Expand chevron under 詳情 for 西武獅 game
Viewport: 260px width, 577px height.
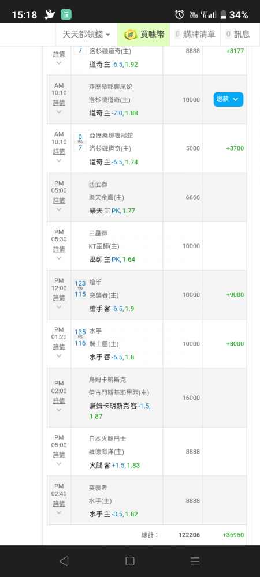(59, 209)
